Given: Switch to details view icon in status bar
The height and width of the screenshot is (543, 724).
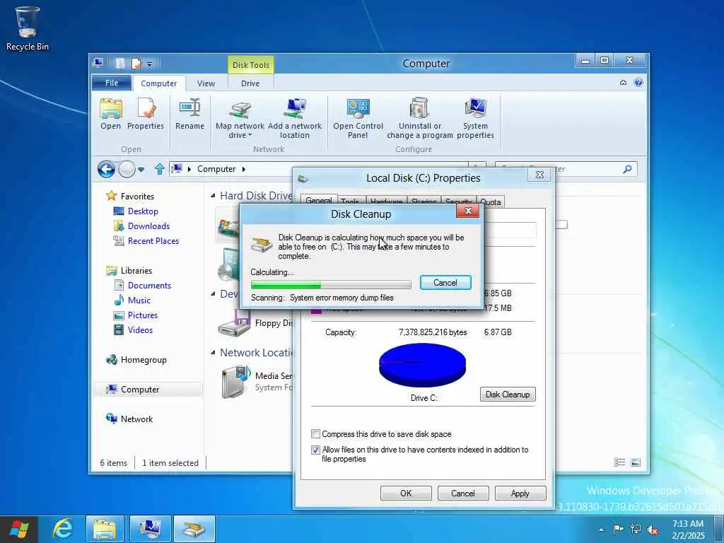Looking at the screenshot, I should (619, 462).
